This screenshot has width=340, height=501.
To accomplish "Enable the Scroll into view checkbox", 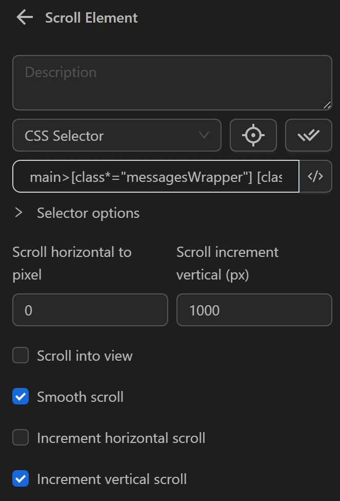I will [x=20, y=355].
